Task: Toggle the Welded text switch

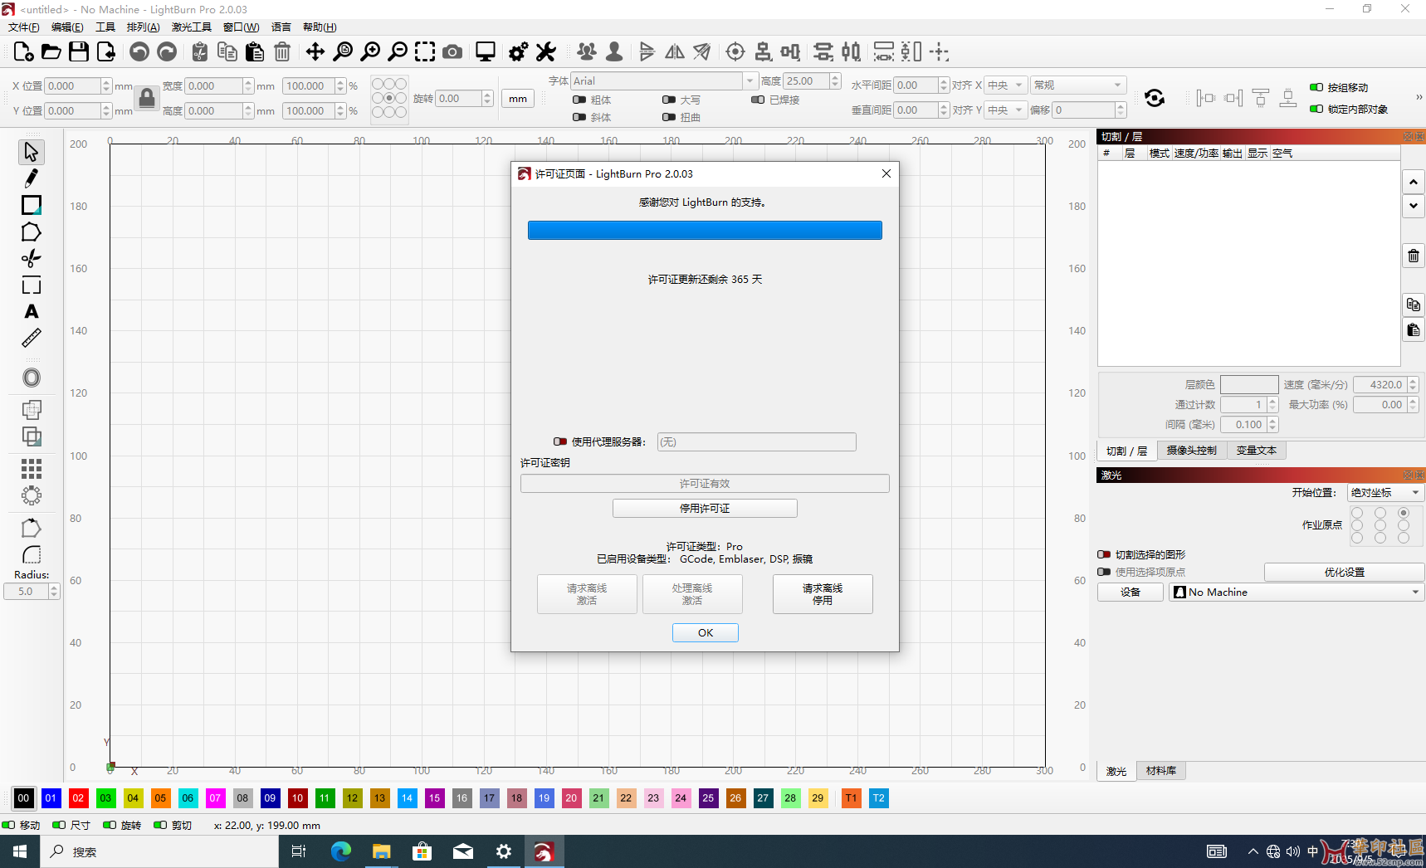Action: 758,100
